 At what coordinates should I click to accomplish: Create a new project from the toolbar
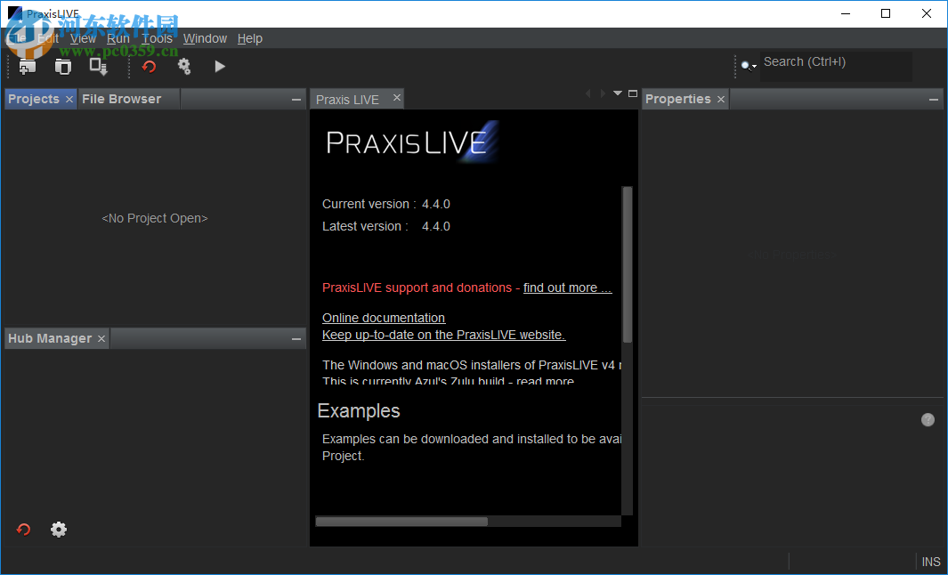pyautogui.click(x=27, y=66)
